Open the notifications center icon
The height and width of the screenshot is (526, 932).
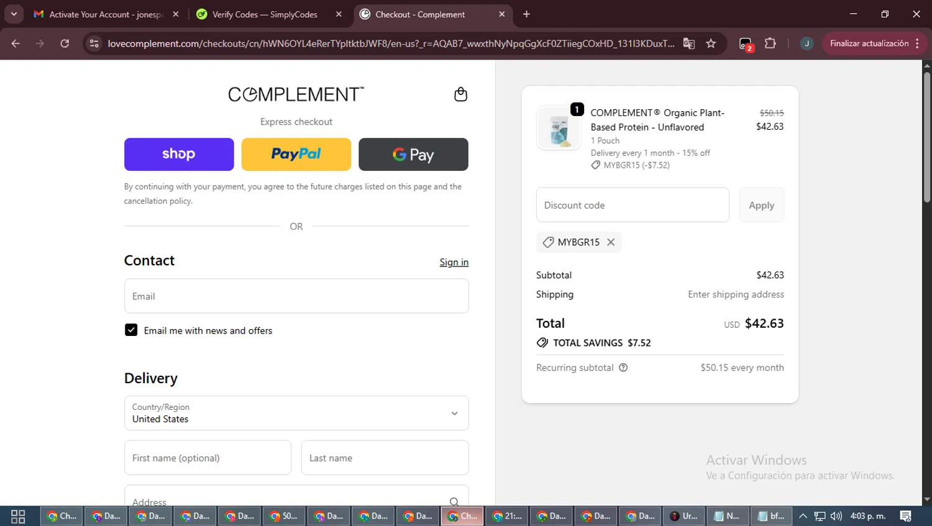[x=906, y=516]
